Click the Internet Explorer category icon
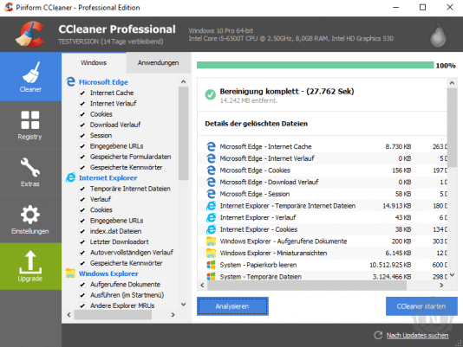 point(70,177)
